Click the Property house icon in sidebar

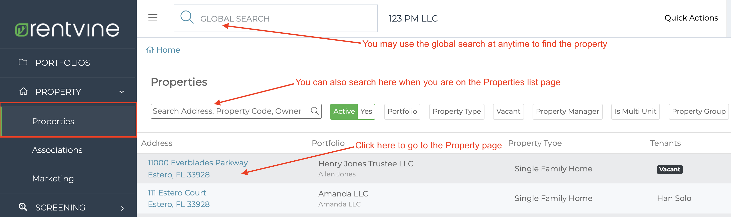(23, 91)
